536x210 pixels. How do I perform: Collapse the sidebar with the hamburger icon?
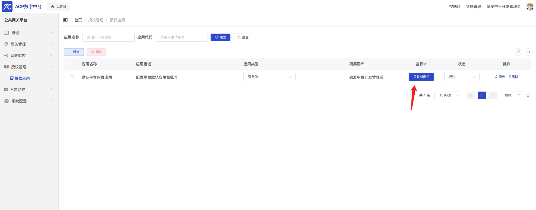point(65,20)
